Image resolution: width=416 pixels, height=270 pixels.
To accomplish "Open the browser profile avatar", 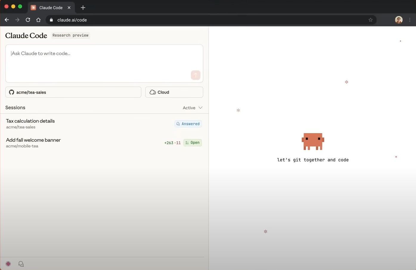I will click(x=399, y=20).
